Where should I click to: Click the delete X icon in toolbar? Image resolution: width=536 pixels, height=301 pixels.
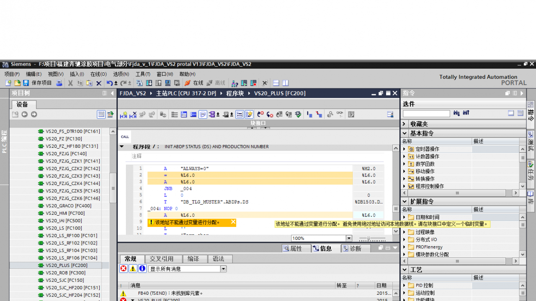tap(99, 83)
